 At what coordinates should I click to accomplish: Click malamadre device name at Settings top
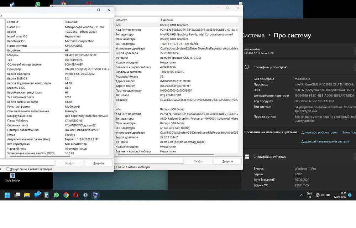[252, 49]
